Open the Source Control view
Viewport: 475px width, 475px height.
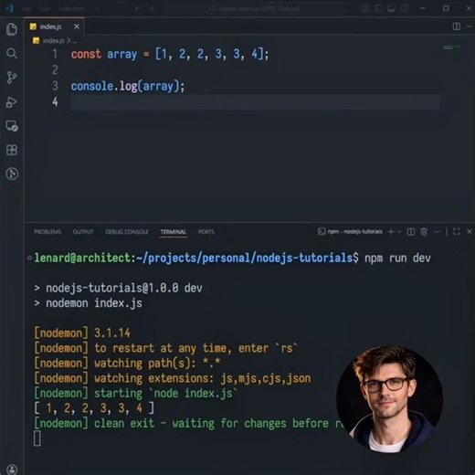12,78
